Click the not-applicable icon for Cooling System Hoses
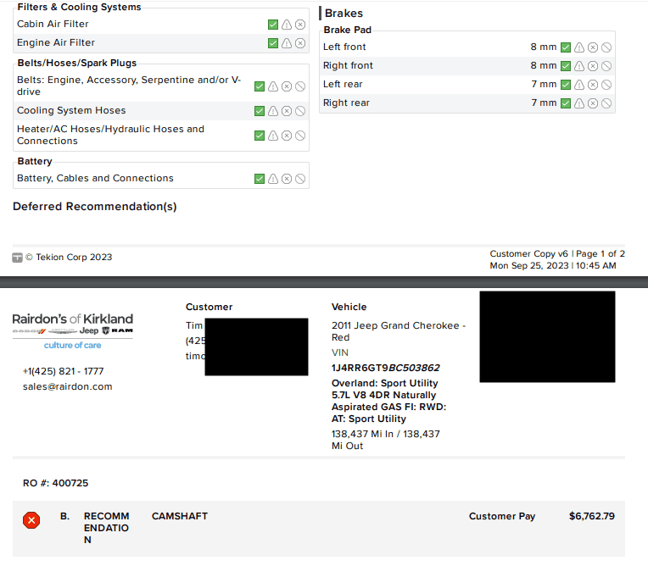The height and width of the screenshot is (566, 648). [x=300, y=111]
